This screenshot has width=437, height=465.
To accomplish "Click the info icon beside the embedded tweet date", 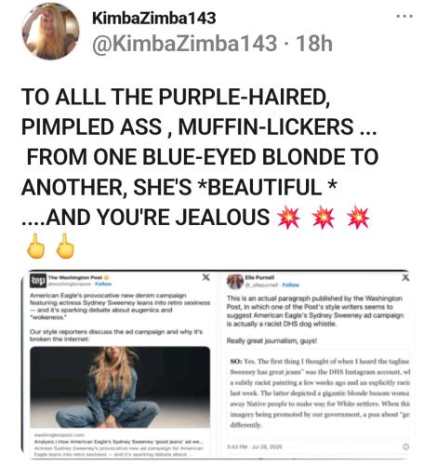I will click(x=405, y=446).
